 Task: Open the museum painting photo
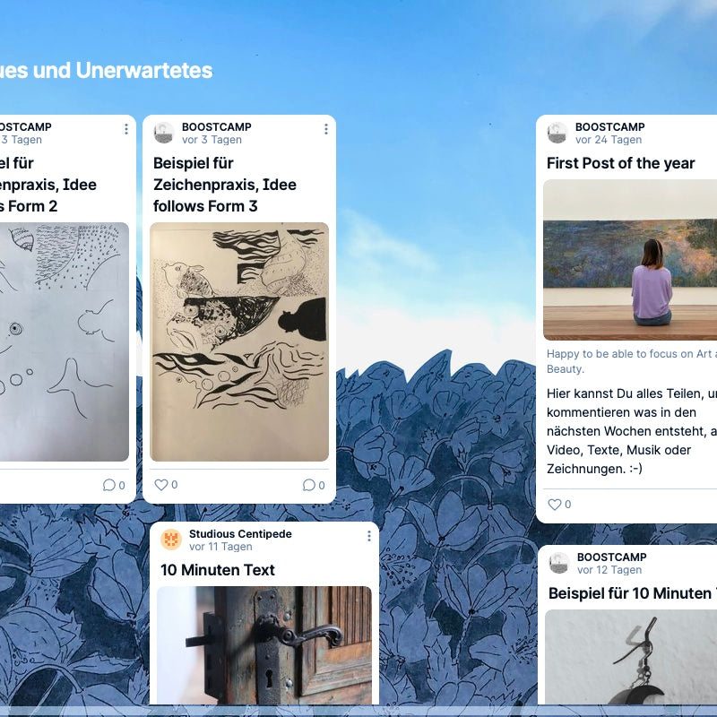[630, 260]
